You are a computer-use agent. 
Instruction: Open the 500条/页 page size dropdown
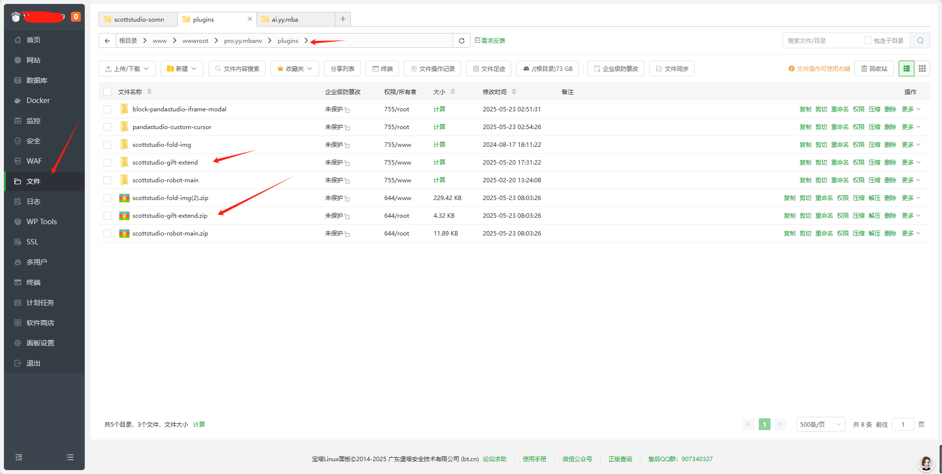point(820,424)
